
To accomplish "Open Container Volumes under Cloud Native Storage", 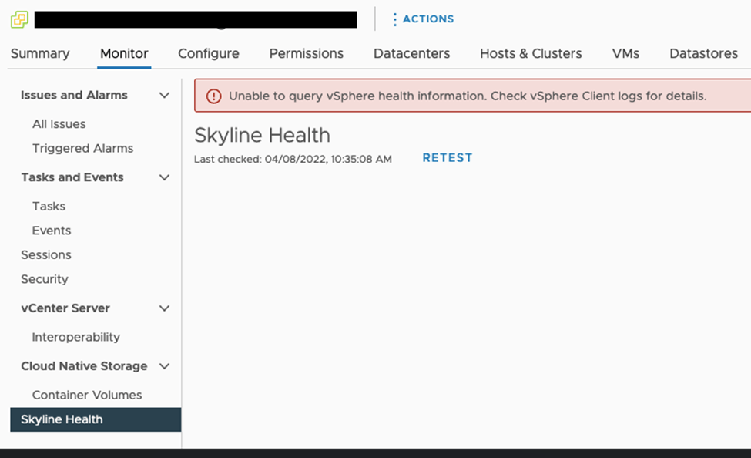I will coord(87,395).
